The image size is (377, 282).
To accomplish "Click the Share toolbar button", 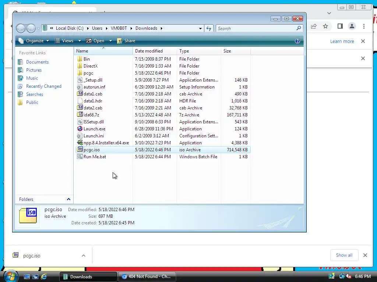I will click(x=126, y=41).
